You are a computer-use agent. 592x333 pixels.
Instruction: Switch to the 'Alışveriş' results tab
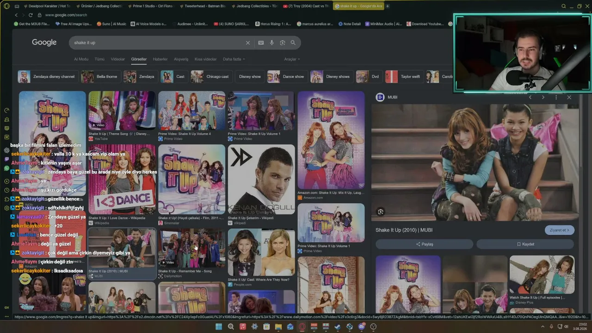(181, 59)
